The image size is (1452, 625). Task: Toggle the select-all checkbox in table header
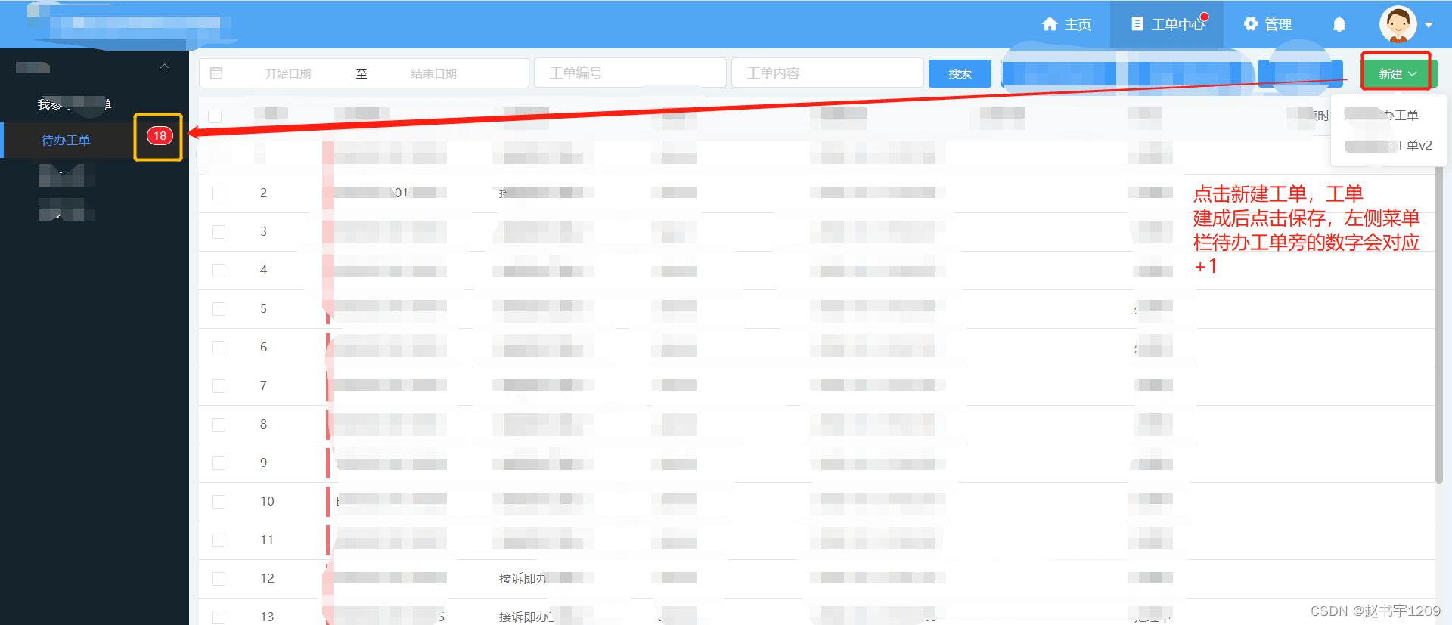(x=215, y=116)
